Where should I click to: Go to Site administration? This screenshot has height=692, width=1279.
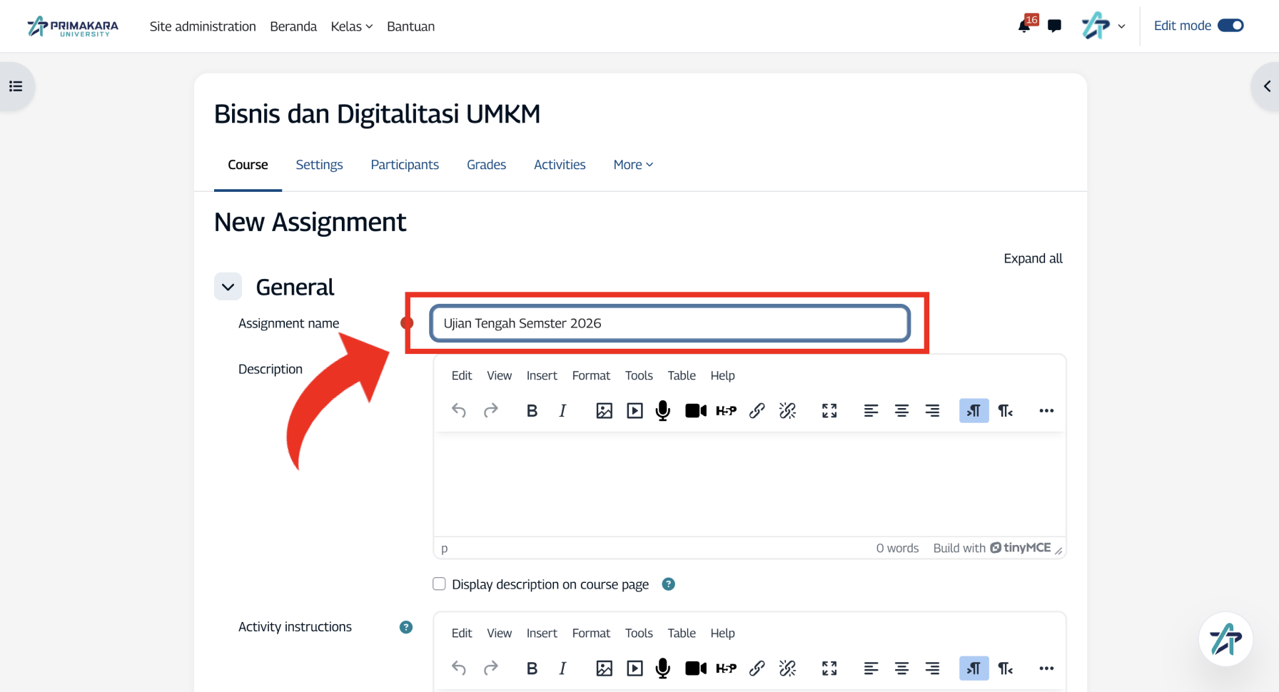tap(203, 26)
